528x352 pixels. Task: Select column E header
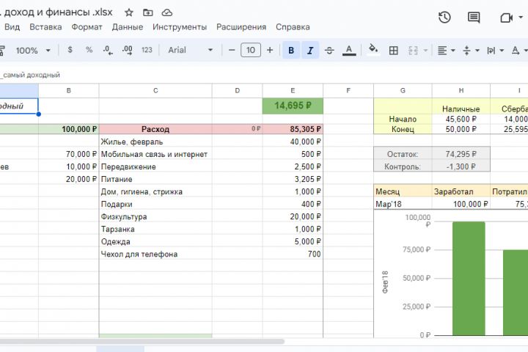tap(293, 91)
